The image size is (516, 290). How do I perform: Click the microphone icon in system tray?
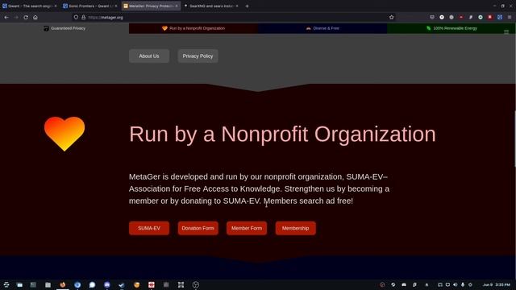[463, 284]
